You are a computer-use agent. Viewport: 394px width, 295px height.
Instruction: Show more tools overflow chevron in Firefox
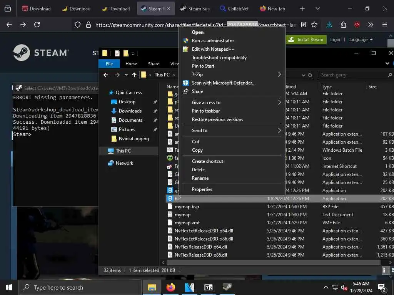pyautogui.click(x=371, y=25)
